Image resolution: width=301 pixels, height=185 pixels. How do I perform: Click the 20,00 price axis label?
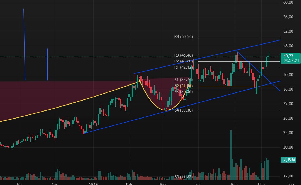pos(288,147)
